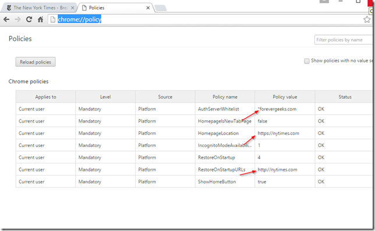Click OK status in ShowHomeButton row
The height and width of the screenshot is (231, 375).
pos(321,181)
